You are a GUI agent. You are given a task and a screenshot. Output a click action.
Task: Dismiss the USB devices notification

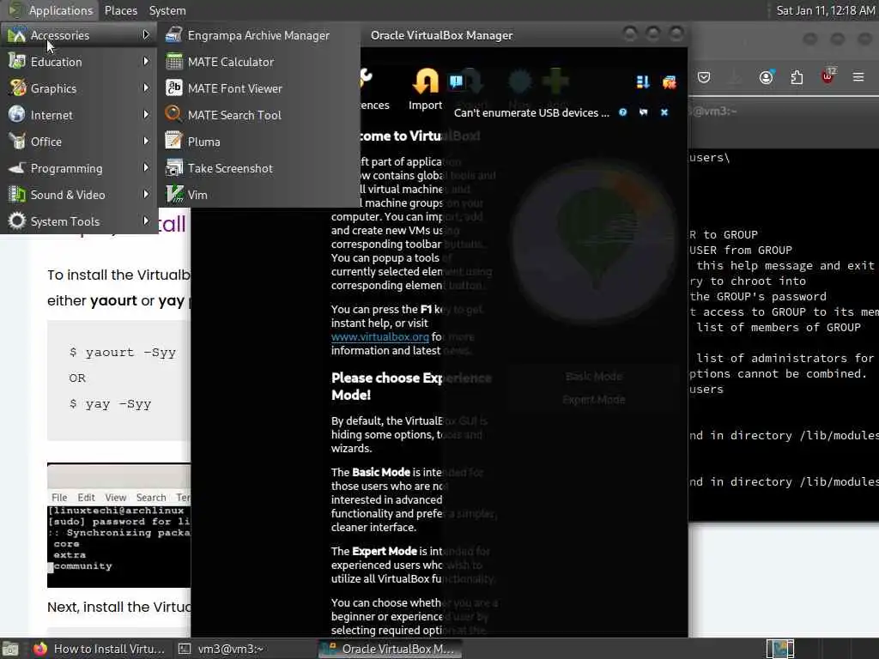coord(664,112)
